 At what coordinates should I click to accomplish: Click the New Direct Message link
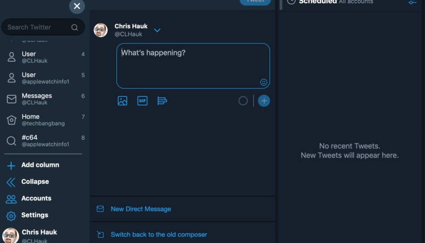[x=141, y=209]
